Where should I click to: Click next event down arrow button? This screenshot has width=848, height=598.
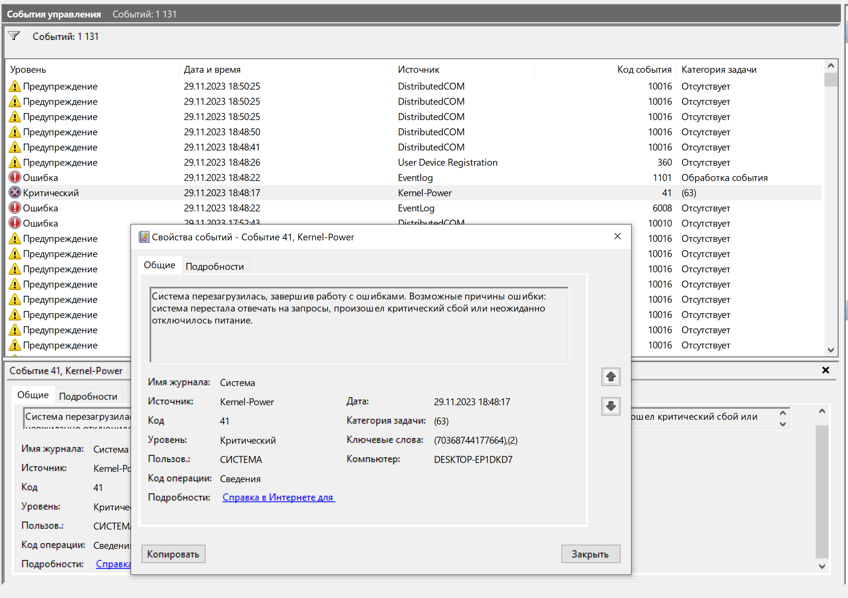point(611,406)
